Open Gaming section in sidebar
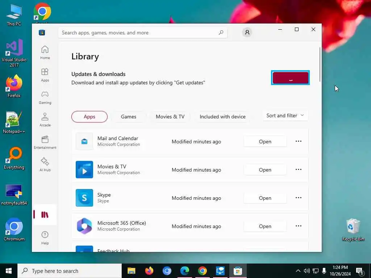Screen dimensions: 371x278 [45, 97]
